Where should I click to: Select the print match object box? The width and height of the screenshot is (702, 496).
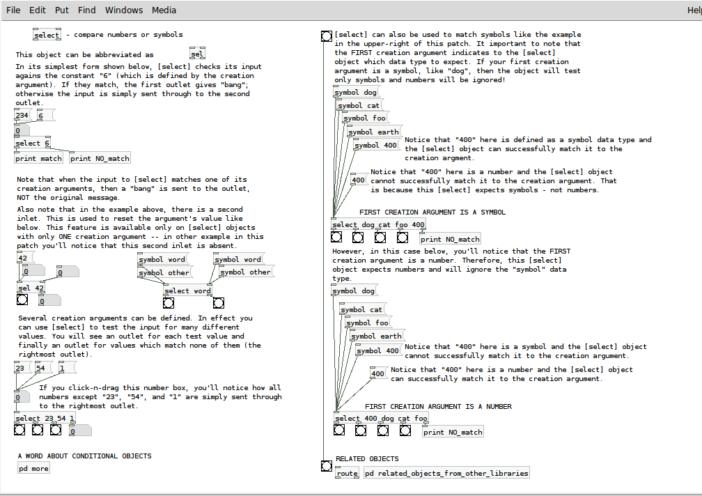(x=38, y=158)
